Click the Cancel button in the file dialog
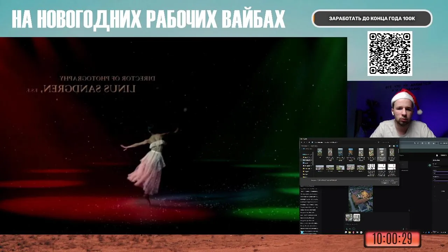Viewport: 448px width, 252px height. tap(394, 183)
